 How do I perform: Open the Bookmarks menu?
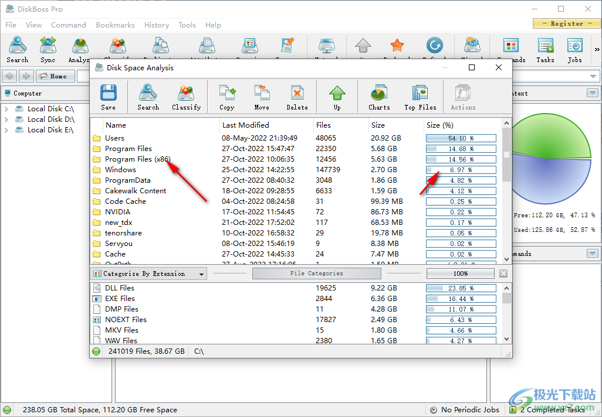click(115, 25)
